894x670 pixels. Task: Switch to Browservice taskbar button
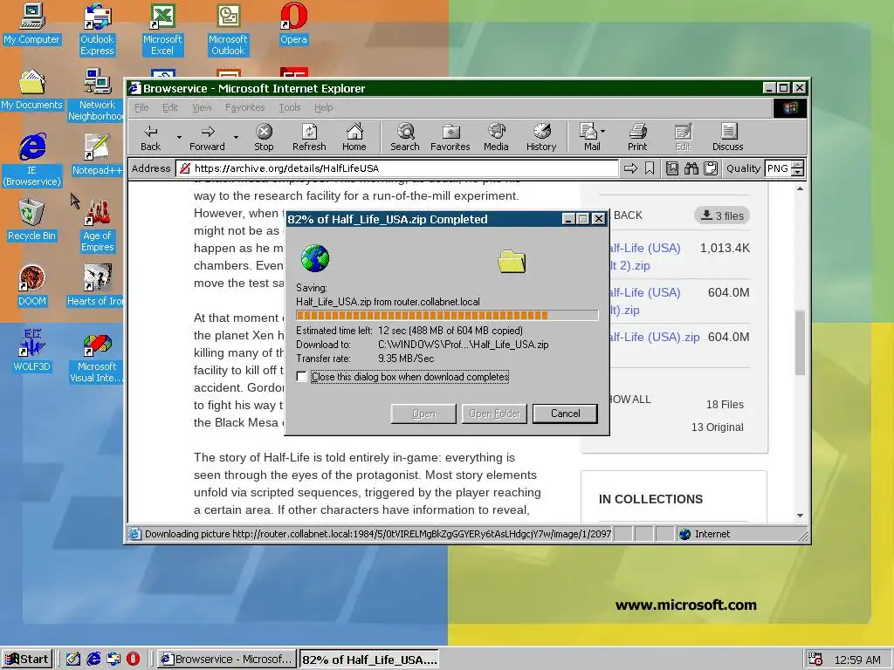point(227,660)
